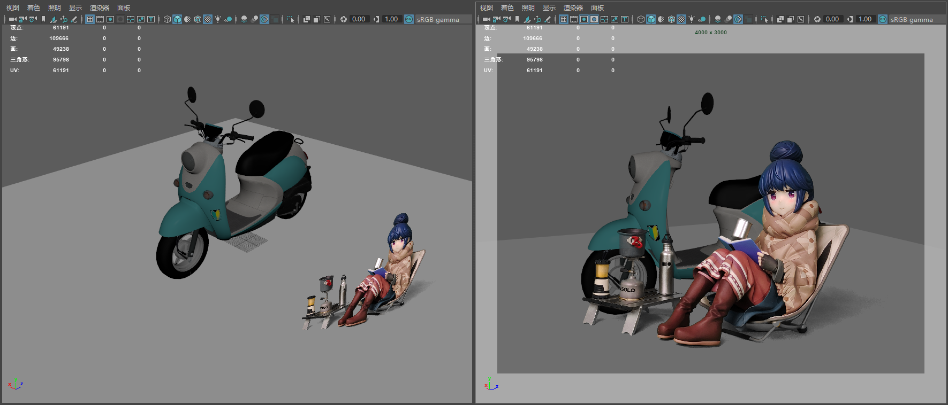Open 面板 menu in left viewport
The image size is (948, 405).
pyautogui.click(x=124, y=7)
